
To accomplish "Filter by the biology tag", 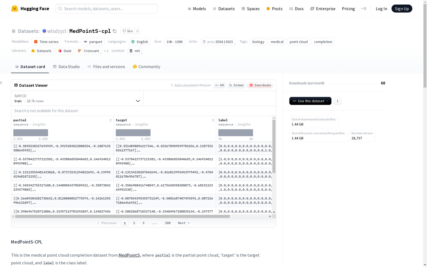I will click(x=258, y=42).
